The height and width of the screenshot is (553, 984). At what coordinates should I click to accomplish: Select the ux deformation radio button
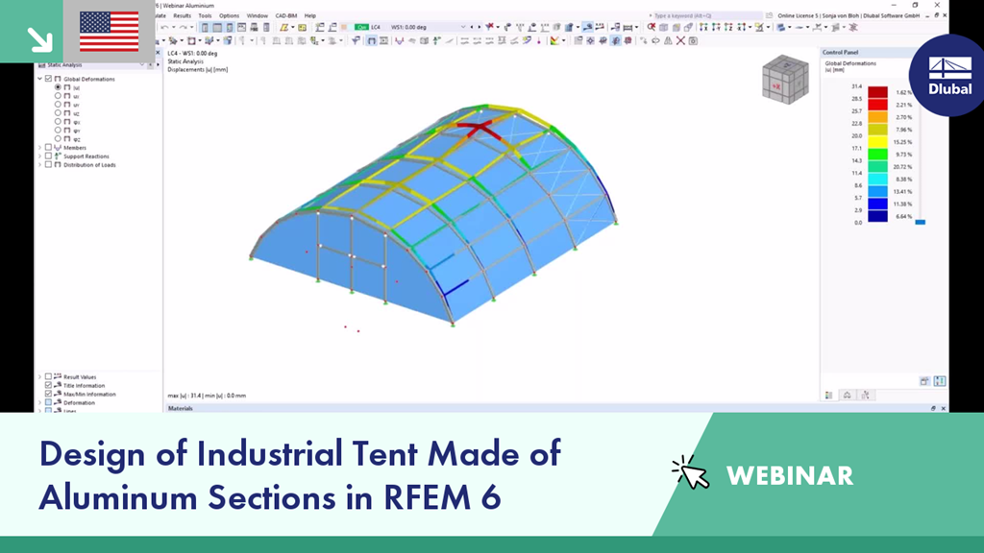58,96
